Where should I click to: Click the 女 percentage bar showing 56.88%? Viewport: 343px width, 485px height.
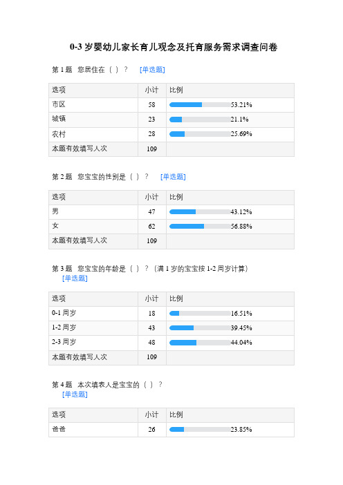[200, 226]
